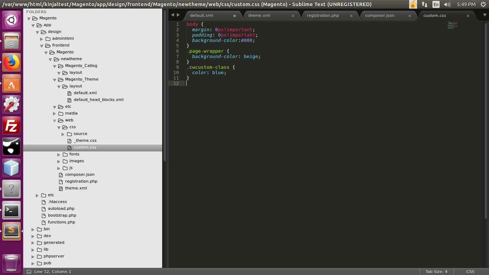Open the network connections indicator
The image size is (489, 275).
[x=425, y=4]
